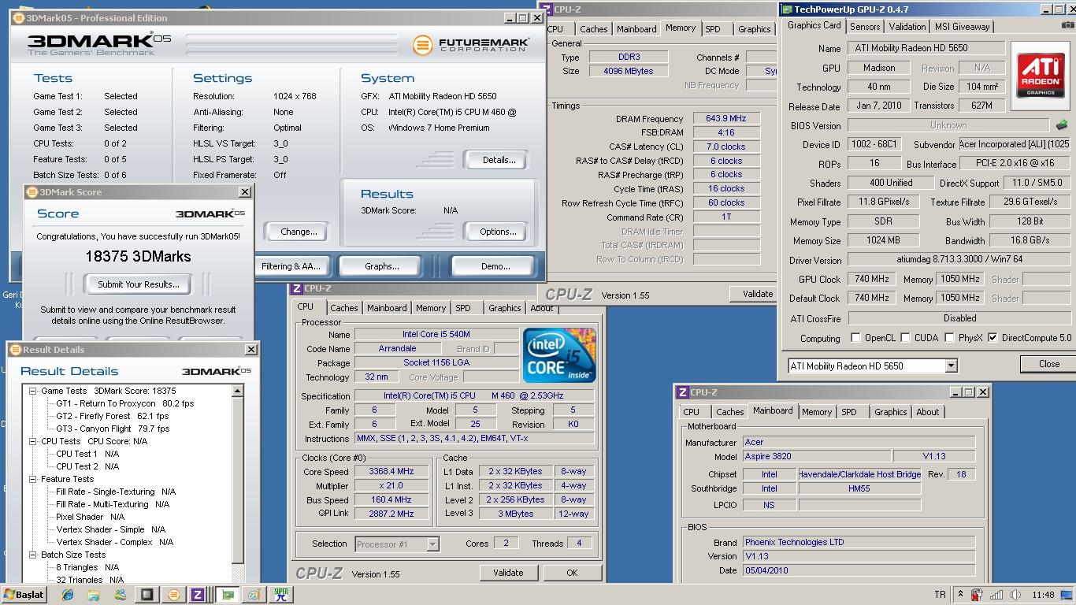
Task: Click the 3DMark05 title bar orange icon
Action: [20, 17]
